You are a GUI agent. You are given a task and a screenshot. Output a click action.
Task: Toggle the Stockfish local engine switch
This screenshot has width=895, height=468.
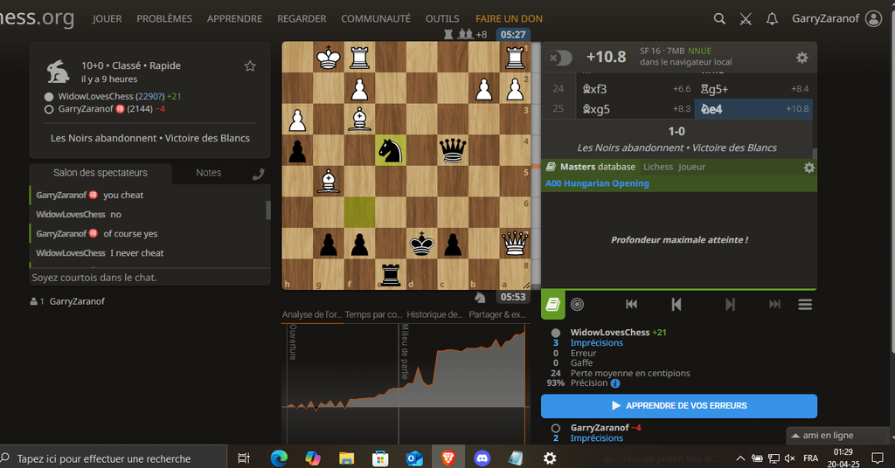point(559,58)
